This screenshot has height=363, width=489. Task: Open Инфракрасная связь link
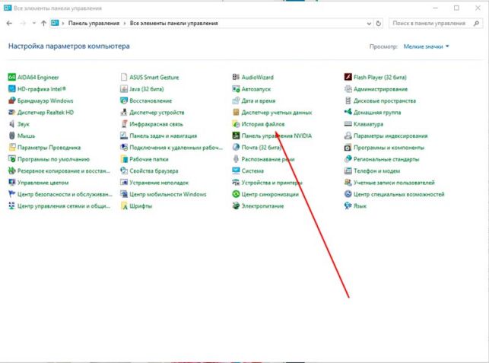[x=156, y=124]
